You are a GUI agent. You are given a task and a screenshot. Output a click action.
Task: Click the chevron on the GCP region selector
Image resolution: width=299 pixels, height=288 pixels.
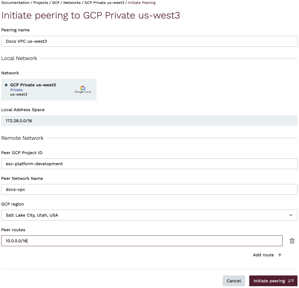point(290,215)
